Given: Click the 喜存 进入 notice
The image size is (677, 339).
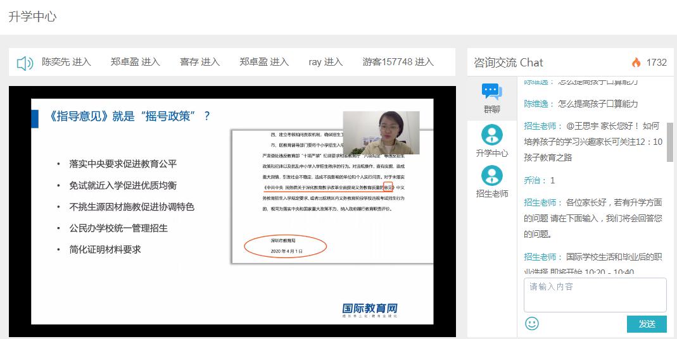Looking at the screenshot, I should (x=199, y=62).
